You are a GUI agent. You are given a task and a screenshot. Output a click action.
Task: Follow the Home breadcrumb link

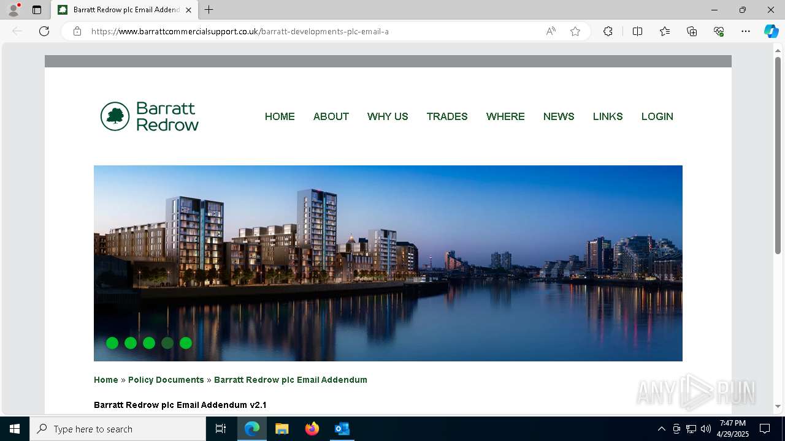pos(106,380)
